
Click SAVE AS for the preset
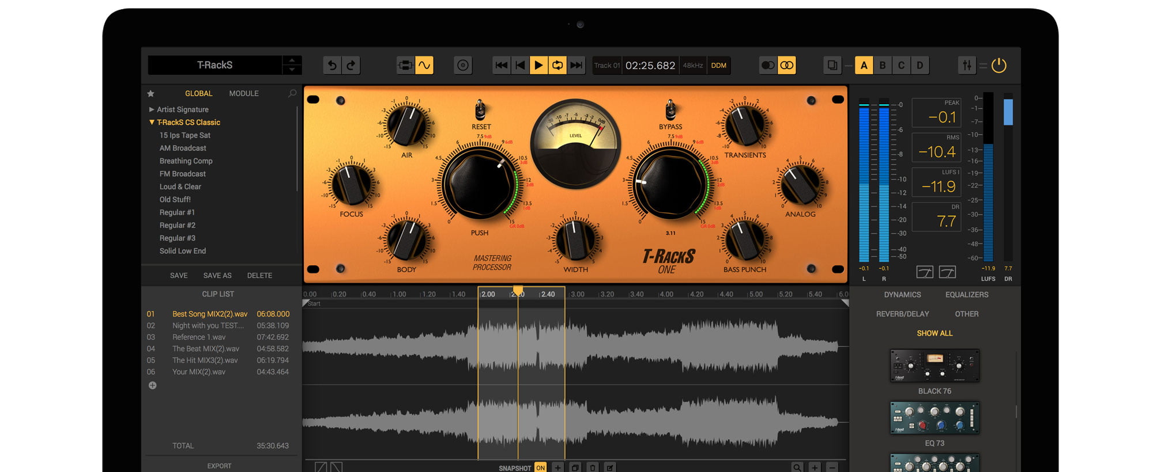coord(217,276)
